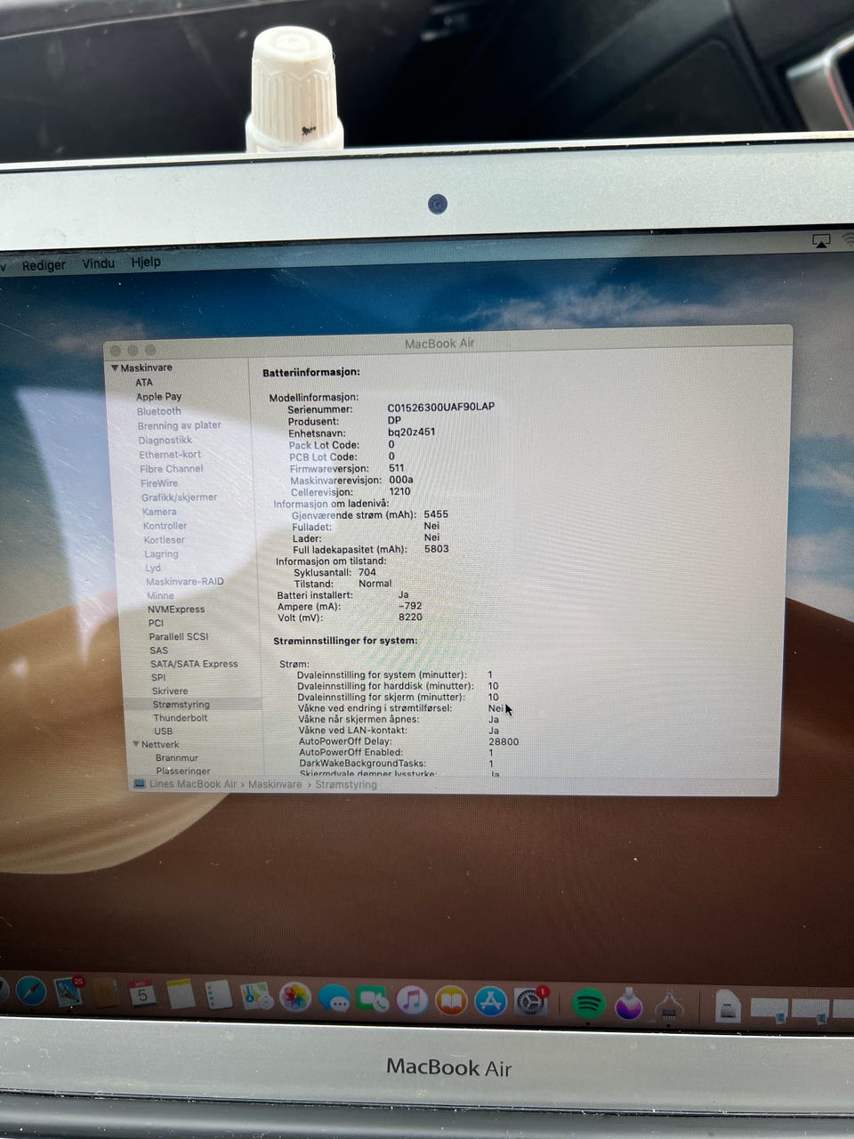Select FireWire in the sidebar
The image size is (854, 1139).
tap(159, 483)
